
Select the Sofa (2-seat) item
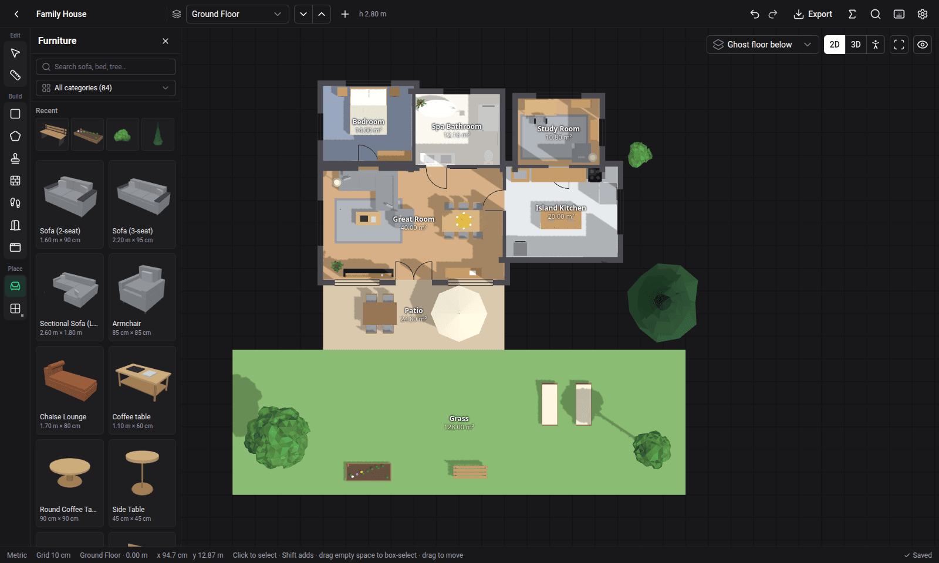tap(70, 204)
